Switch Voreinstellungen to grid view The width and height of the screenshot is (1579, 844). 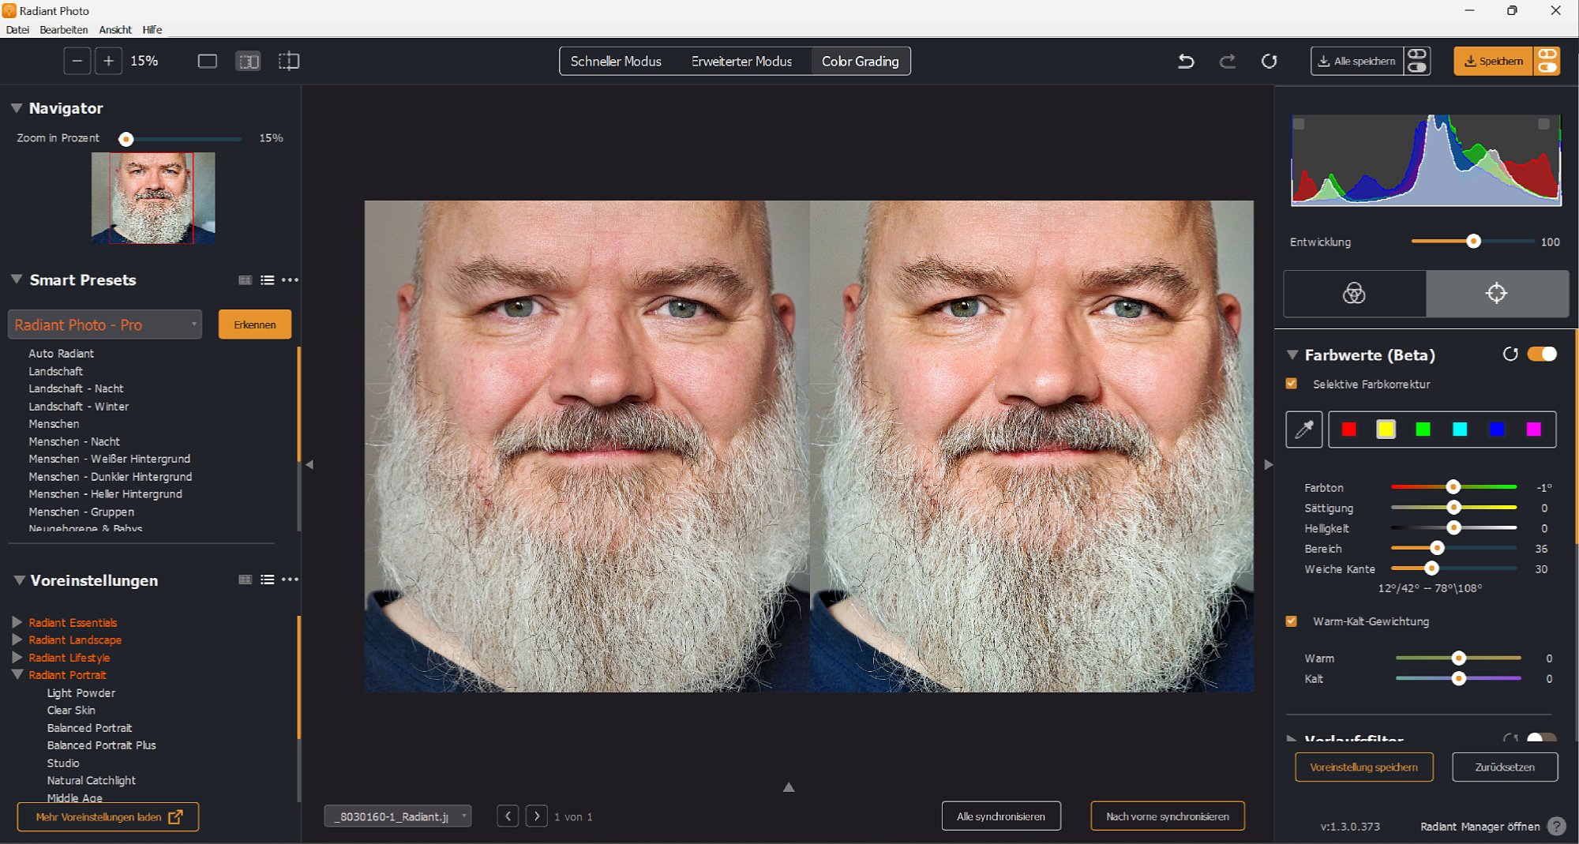tap(246, 580)
